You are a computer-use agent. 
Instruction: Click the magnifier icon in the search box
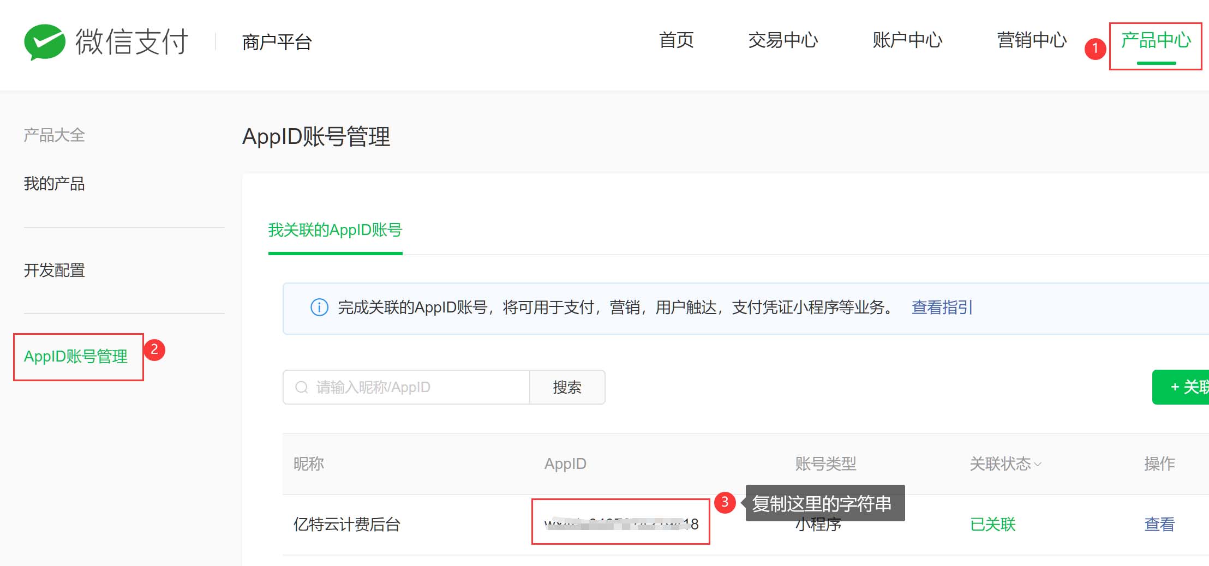[301, 387]
